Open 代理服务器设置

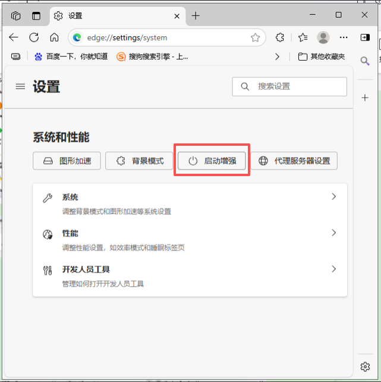294,161
